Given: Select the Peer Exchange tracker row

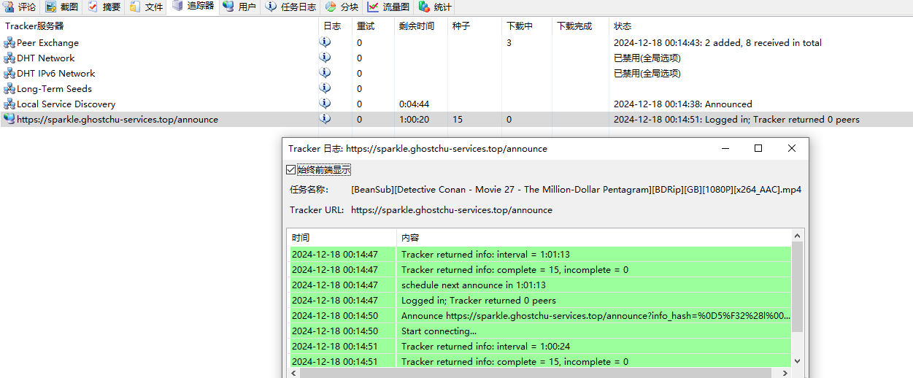Looking at the screenshot, I should 47,43.
